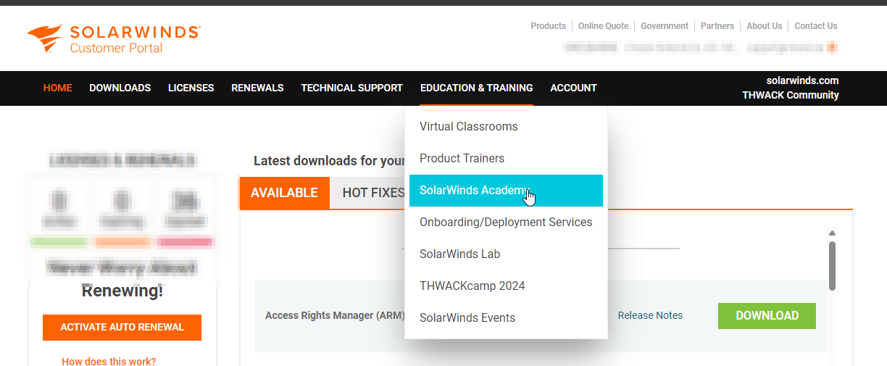
Task: Open SolarWinds Events entry
Action: (506, 317)
